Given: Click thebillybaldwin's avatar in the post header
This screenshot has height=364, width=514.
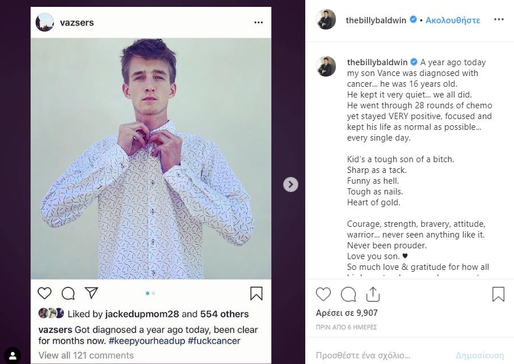Looking at the screenshot, I should [x=326, y=20].
